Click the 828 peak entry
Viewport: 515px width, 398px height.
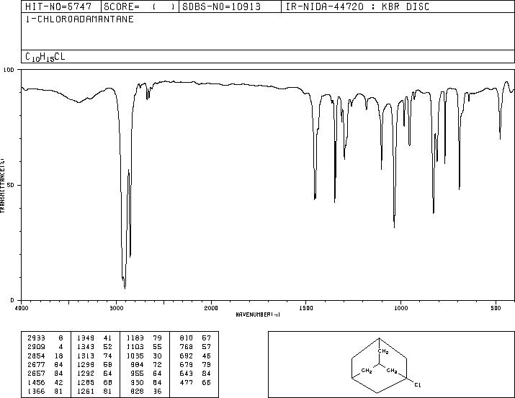click(146, 391)
